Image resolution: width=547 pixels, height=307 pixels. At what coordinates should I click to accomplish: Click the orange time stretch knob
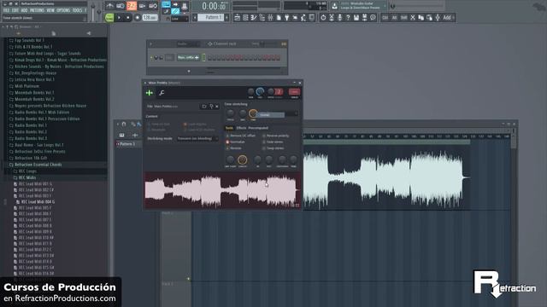click(253, 113)
